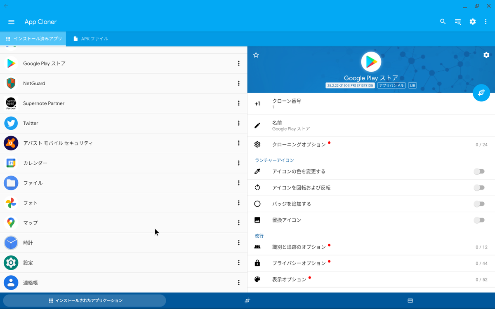The image size is (495, 309).
Task: Edit the 名前 entry
Action: (371, 126)
